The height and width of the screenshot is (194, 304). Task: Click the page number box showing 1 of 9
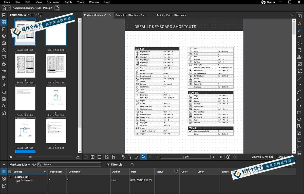click(x=186, y=157)
